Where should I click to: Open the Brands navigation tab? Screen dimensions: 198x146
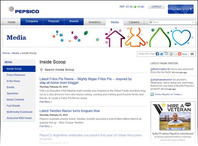point(74,21)
